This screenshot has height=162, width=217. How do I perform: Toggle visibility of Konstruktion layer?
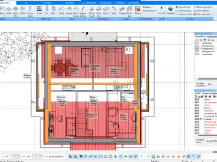196,127
